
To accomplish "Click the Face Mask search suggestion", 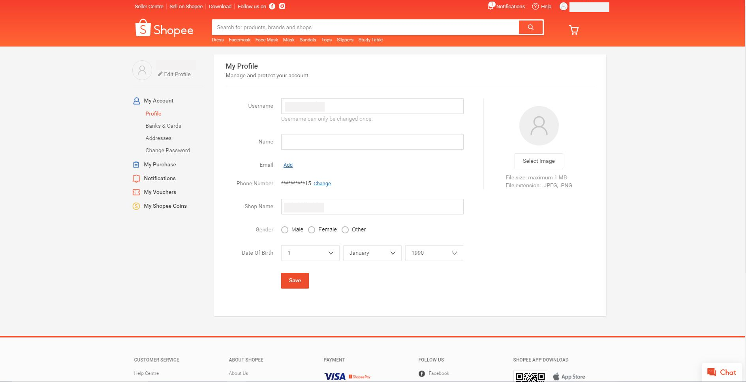I will click(x=267, y=40).
